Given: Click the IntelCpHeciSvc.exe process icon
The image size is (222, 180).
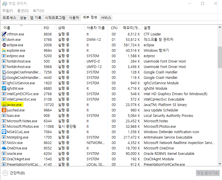Looking at the screenshot, I should point(4,99).
